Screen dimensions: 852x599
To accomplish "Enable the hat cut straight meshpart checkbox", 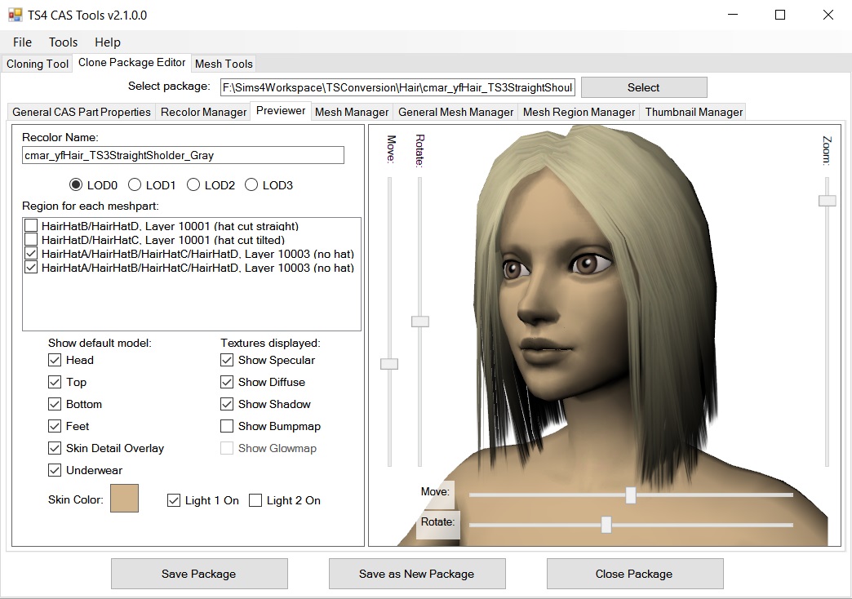I will [x=31, y=226].
